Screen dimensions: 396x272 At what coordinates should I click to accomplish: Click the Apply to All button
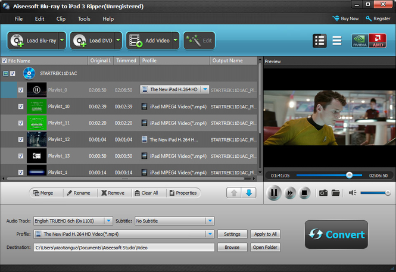pyautogui.click(x=265, y=234)
